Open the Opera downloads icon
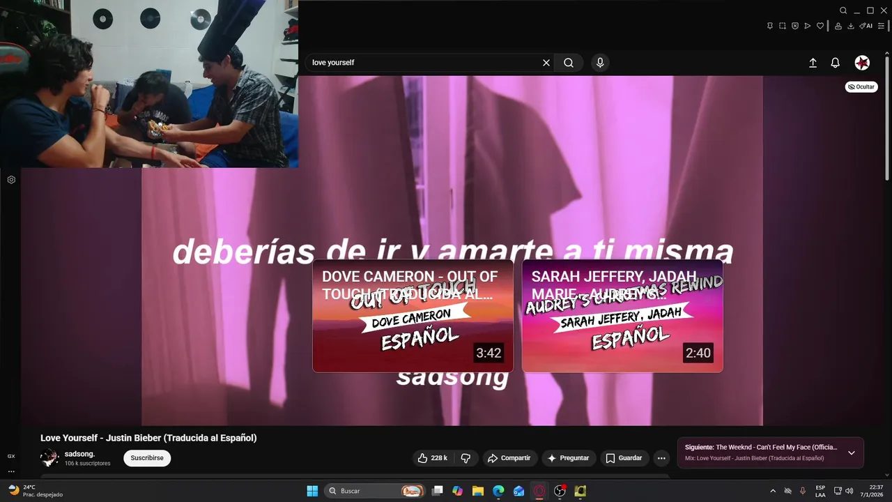 tap(851, 26)
